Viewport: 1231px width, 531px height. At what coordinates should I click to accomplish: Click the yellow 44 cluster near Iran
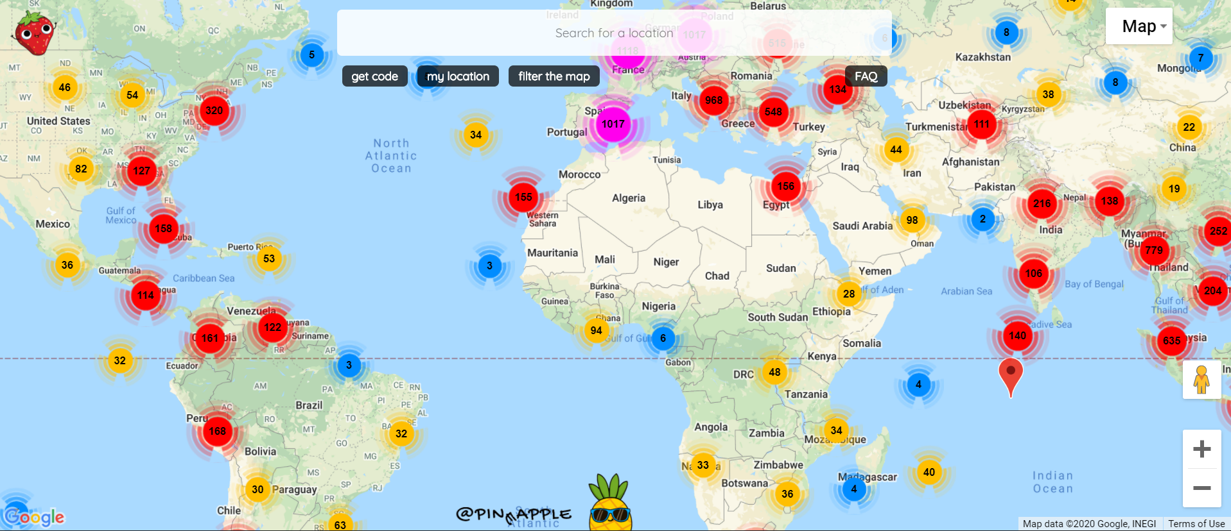[x=896, y=149]
